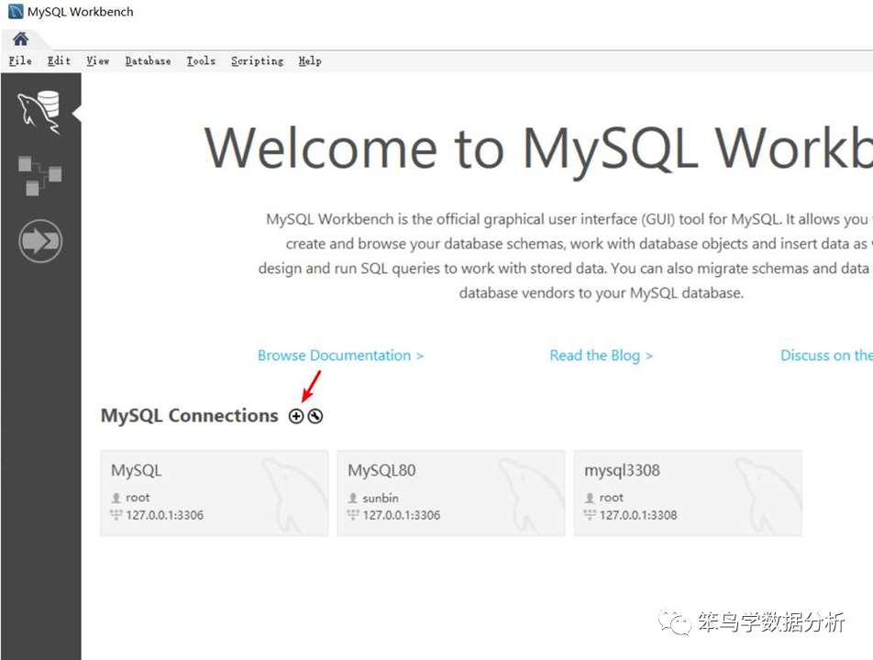Click the wrench icon to manage connections
This screenshot has height=660, width=873.
coord(315,416)
